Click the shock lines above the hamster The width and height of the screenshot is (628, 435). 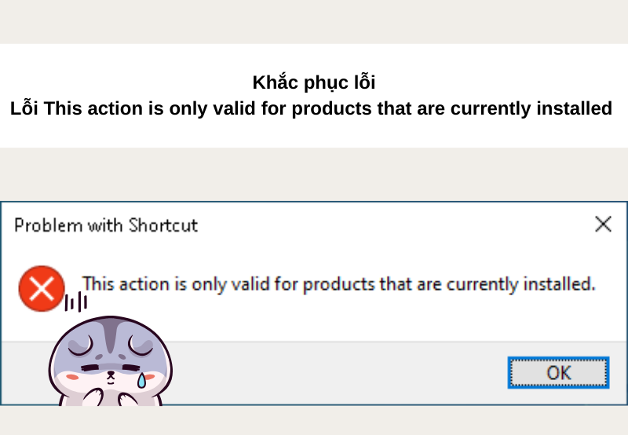coord(75,302)
